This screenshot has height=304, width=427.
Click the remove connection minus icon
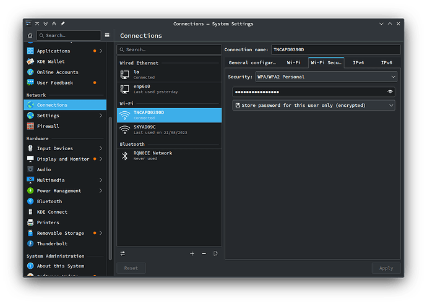[204, 254]
